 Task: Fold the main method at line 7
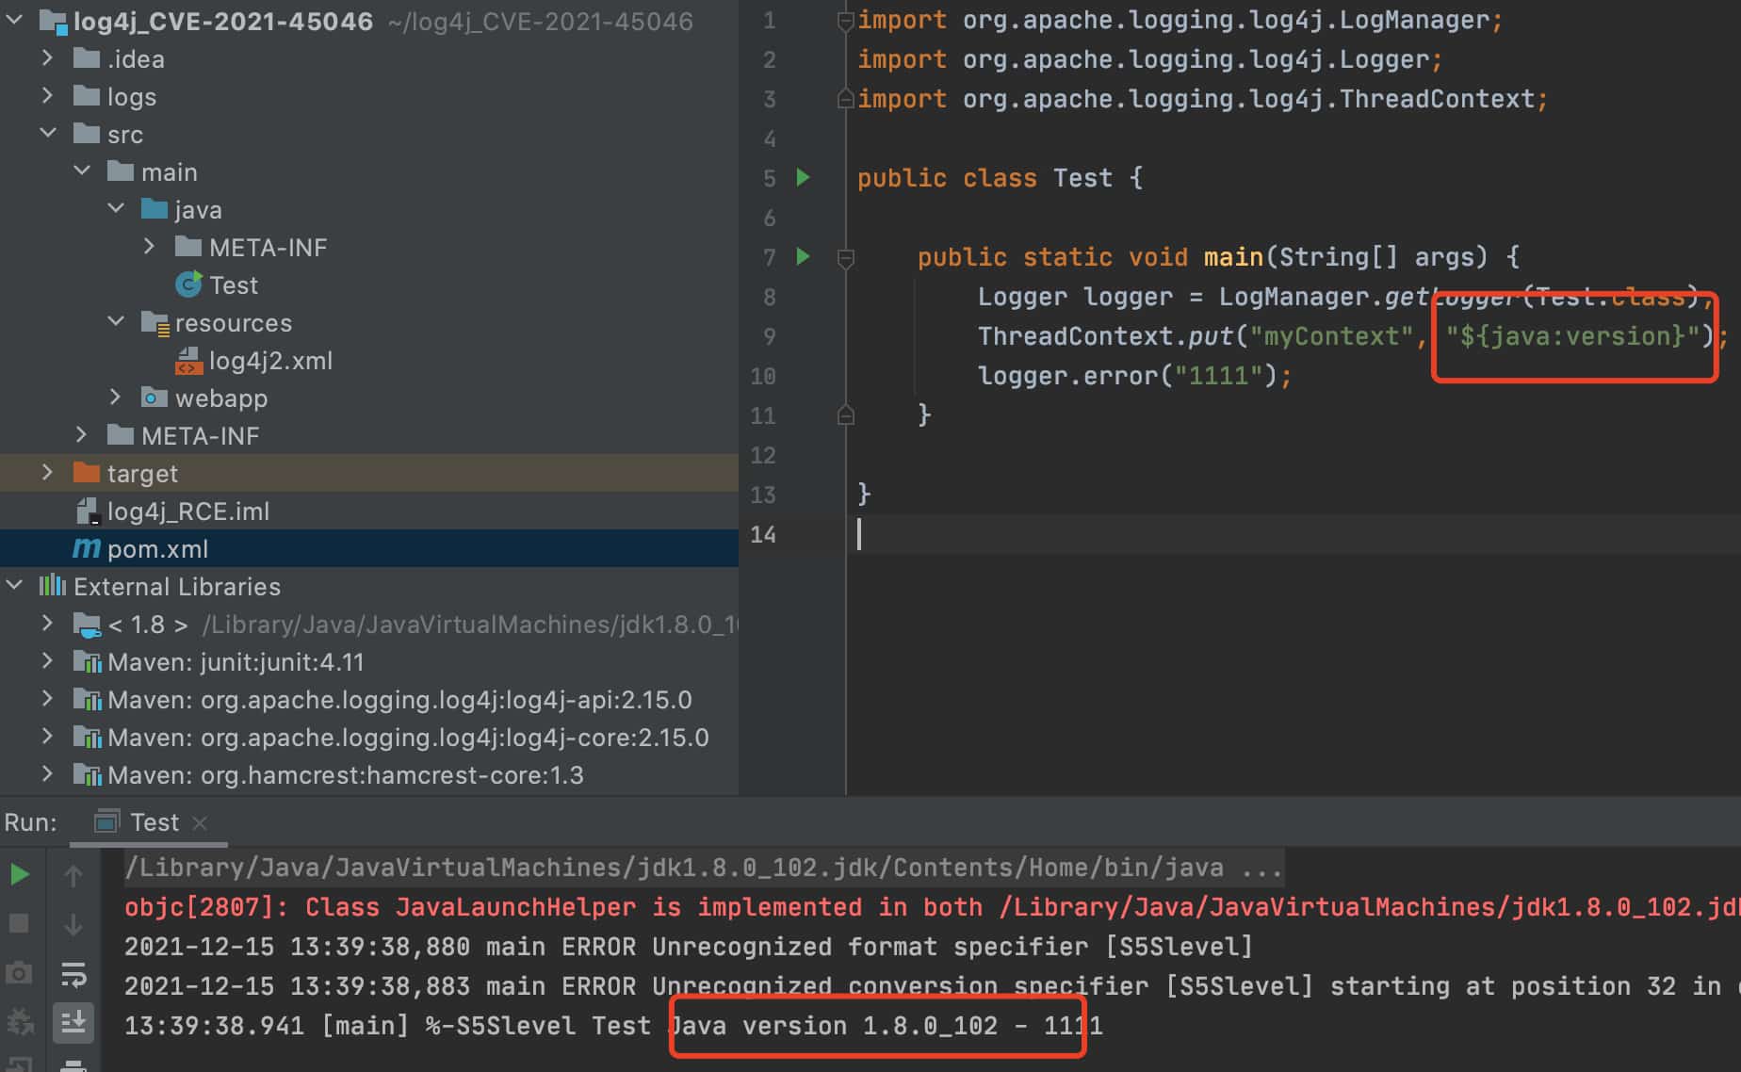846,257
